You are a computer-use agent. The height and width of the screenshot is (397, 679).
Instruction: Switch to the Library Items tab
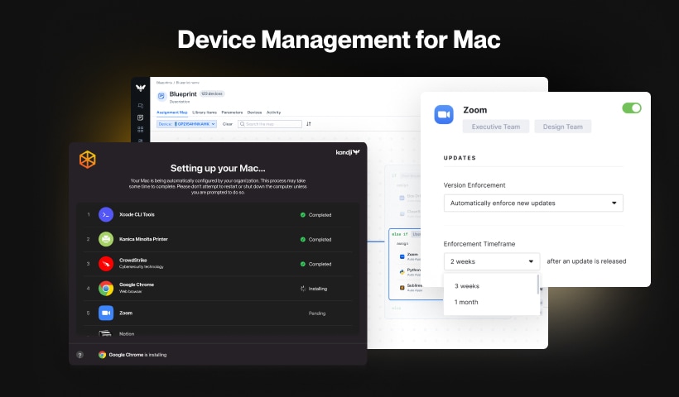[205, 112]
